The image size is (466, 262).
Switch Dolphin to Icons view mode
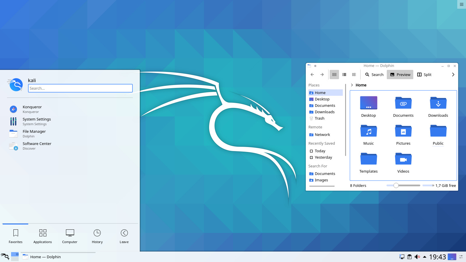(x=334, y=75)
